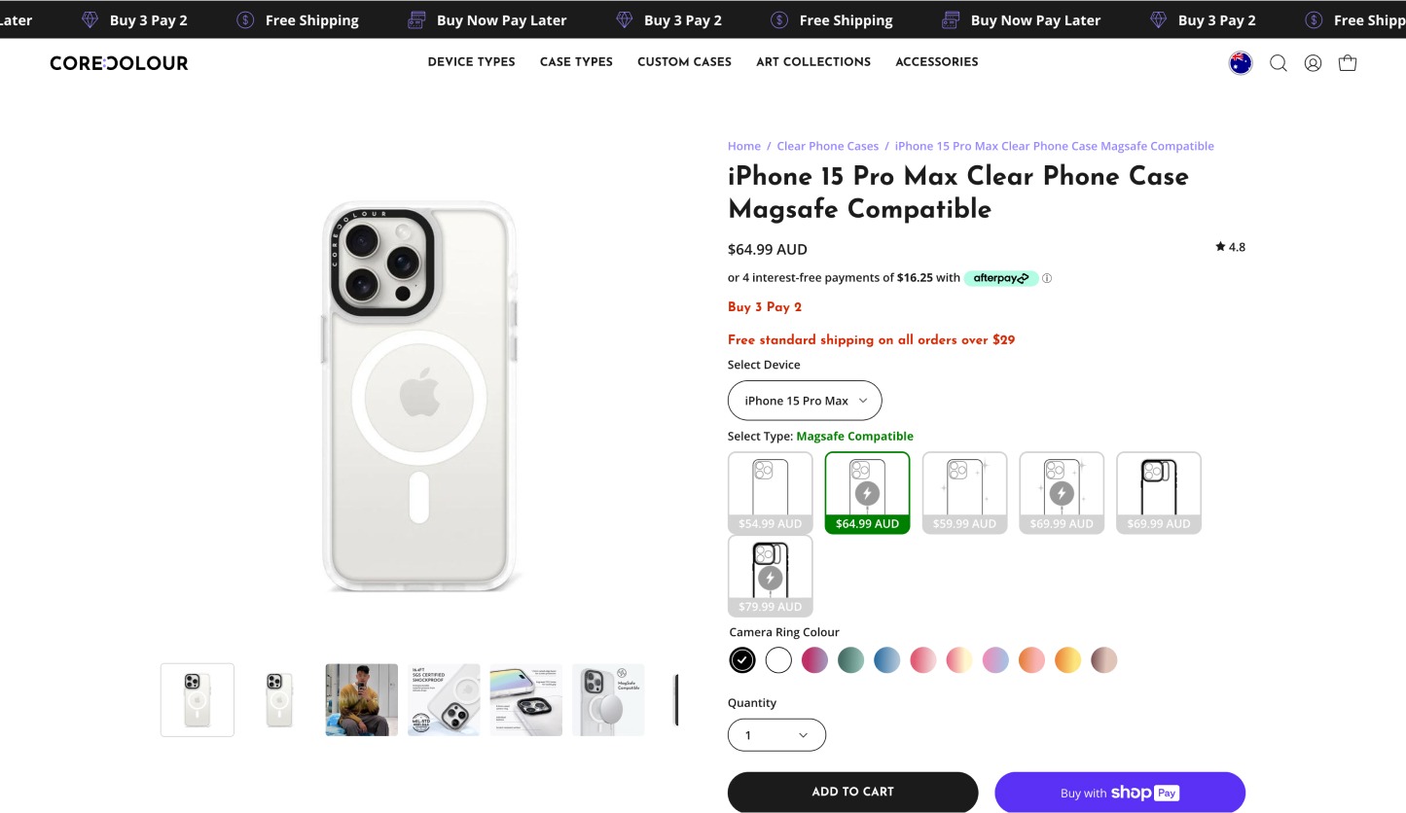The width and height of the screenshot is (1406, 813).
Task: Select the $59.99 AUD case type
Action: pos(964,492)
